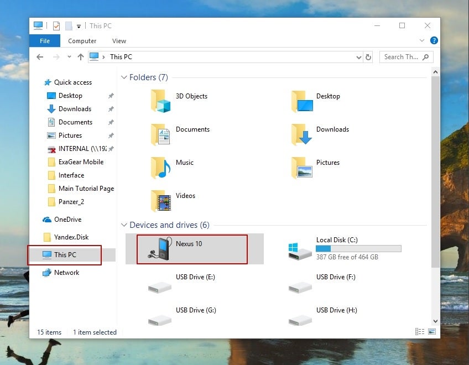Open the Documents folder icon in main pane

coord(160,135)
